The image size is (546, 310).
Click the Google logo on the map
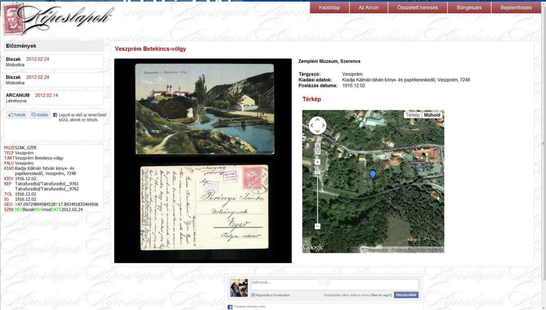click(x=313, y=247)
